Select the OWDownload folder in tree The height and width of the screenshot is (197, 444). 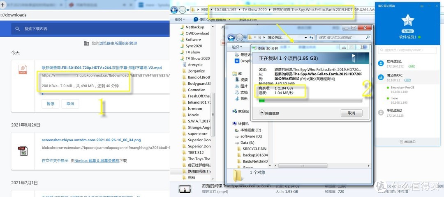(197, 33)
